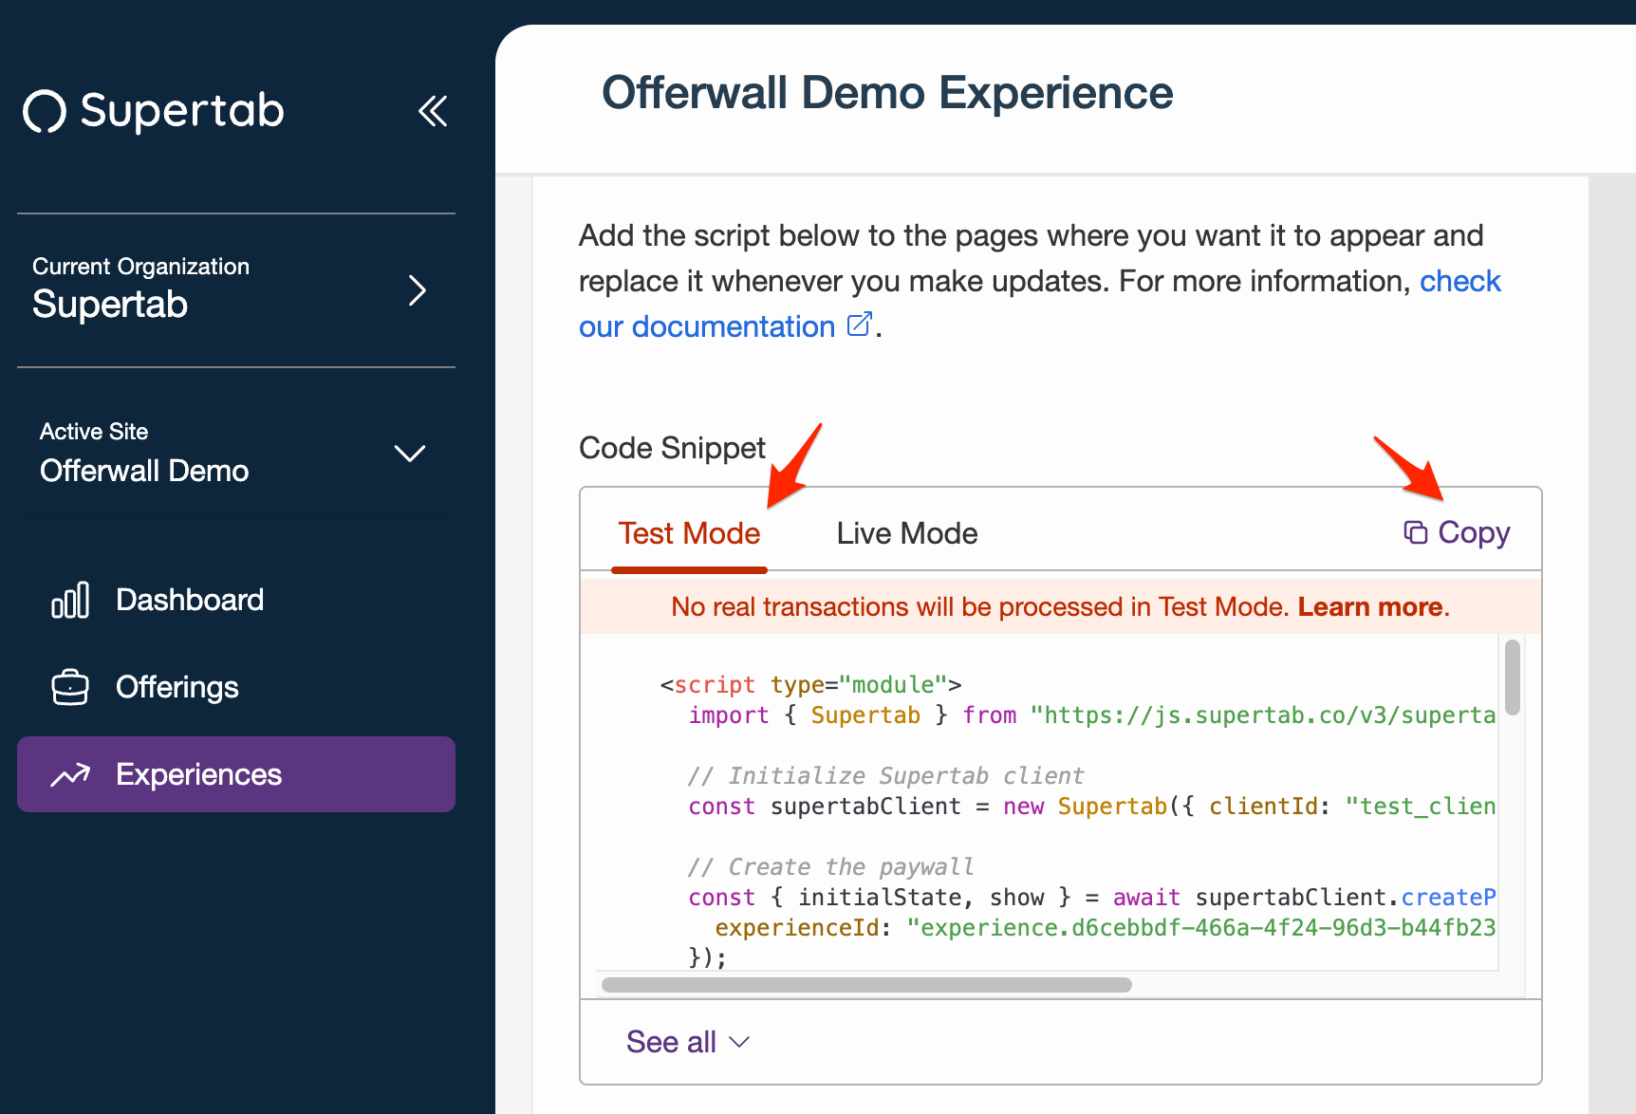Switch to the Test Mode tab

pyautogui.click(x=689, y=533)
